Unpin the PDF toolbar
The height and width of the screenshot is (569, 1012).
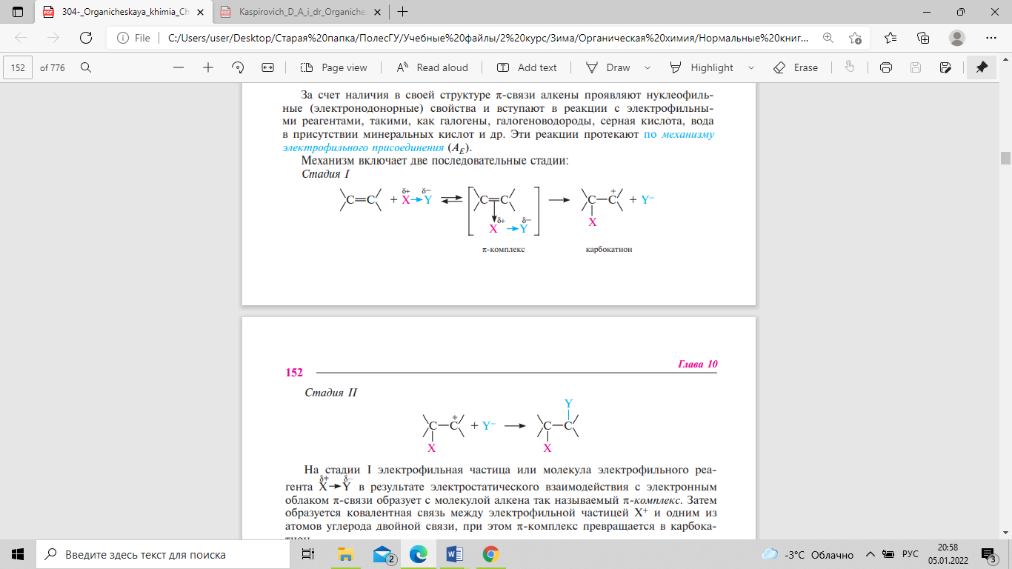coord(982,67)
